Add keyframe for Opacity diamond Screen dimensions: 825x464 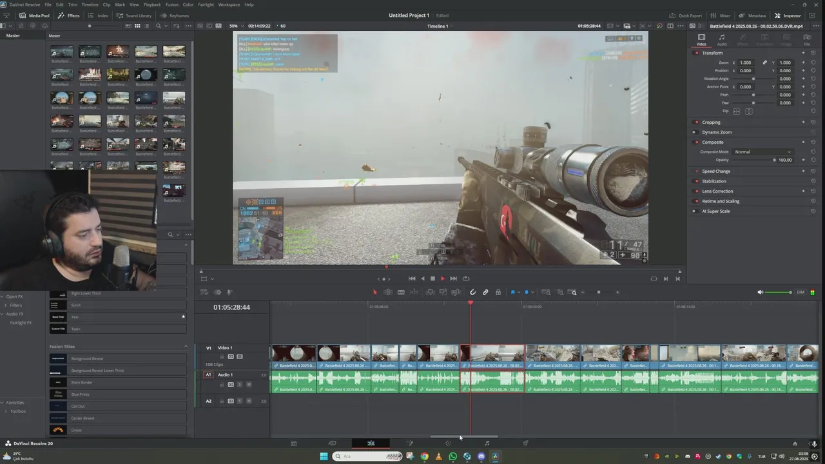[803, 160]
